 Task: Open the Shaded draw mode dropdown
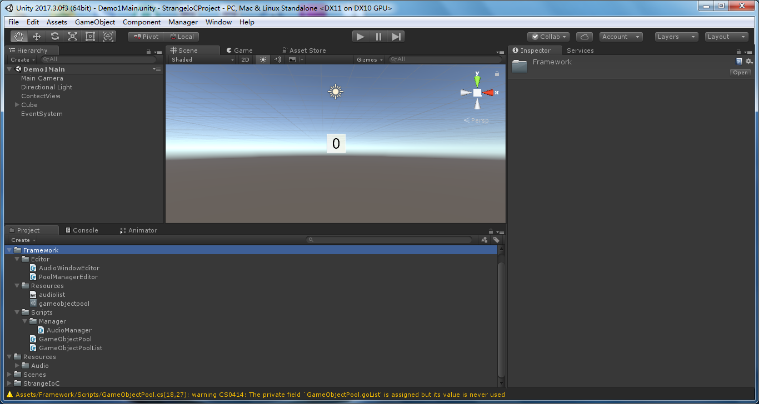pos(202,59)
